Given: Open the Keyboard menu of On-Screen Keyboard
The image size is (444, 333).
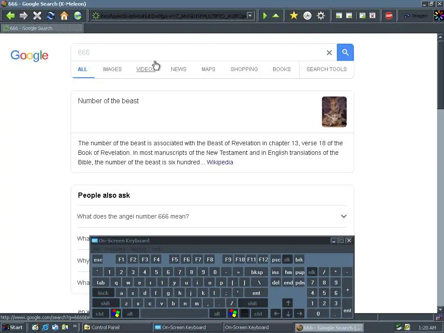Looking at the screenshot, I should 114,249.
